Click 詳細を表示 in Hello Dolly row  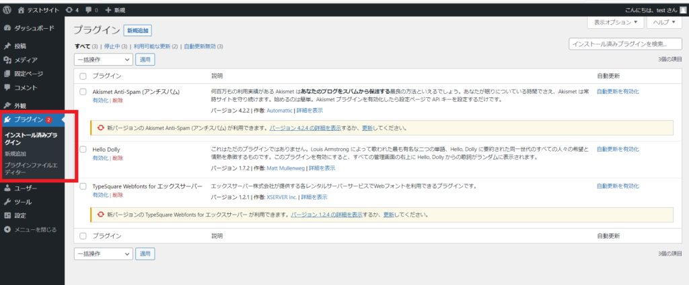click(322, 168)
